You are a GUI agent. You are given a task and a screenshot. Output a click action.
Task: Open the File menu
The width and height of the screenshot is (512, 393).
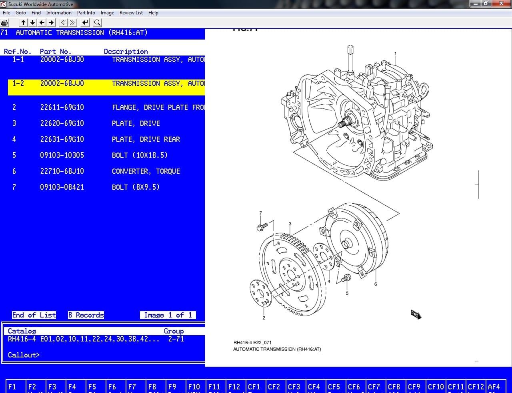(x=6, y=13)
